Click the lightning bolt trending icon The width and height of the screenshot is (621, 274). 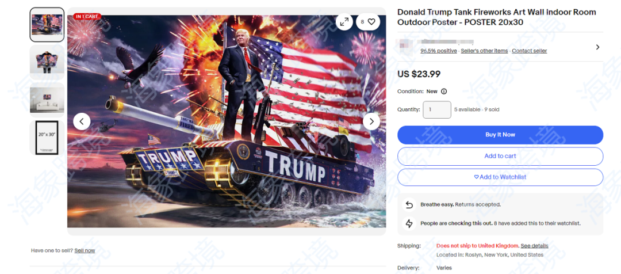pyautogui.click(x=409, y=223)
